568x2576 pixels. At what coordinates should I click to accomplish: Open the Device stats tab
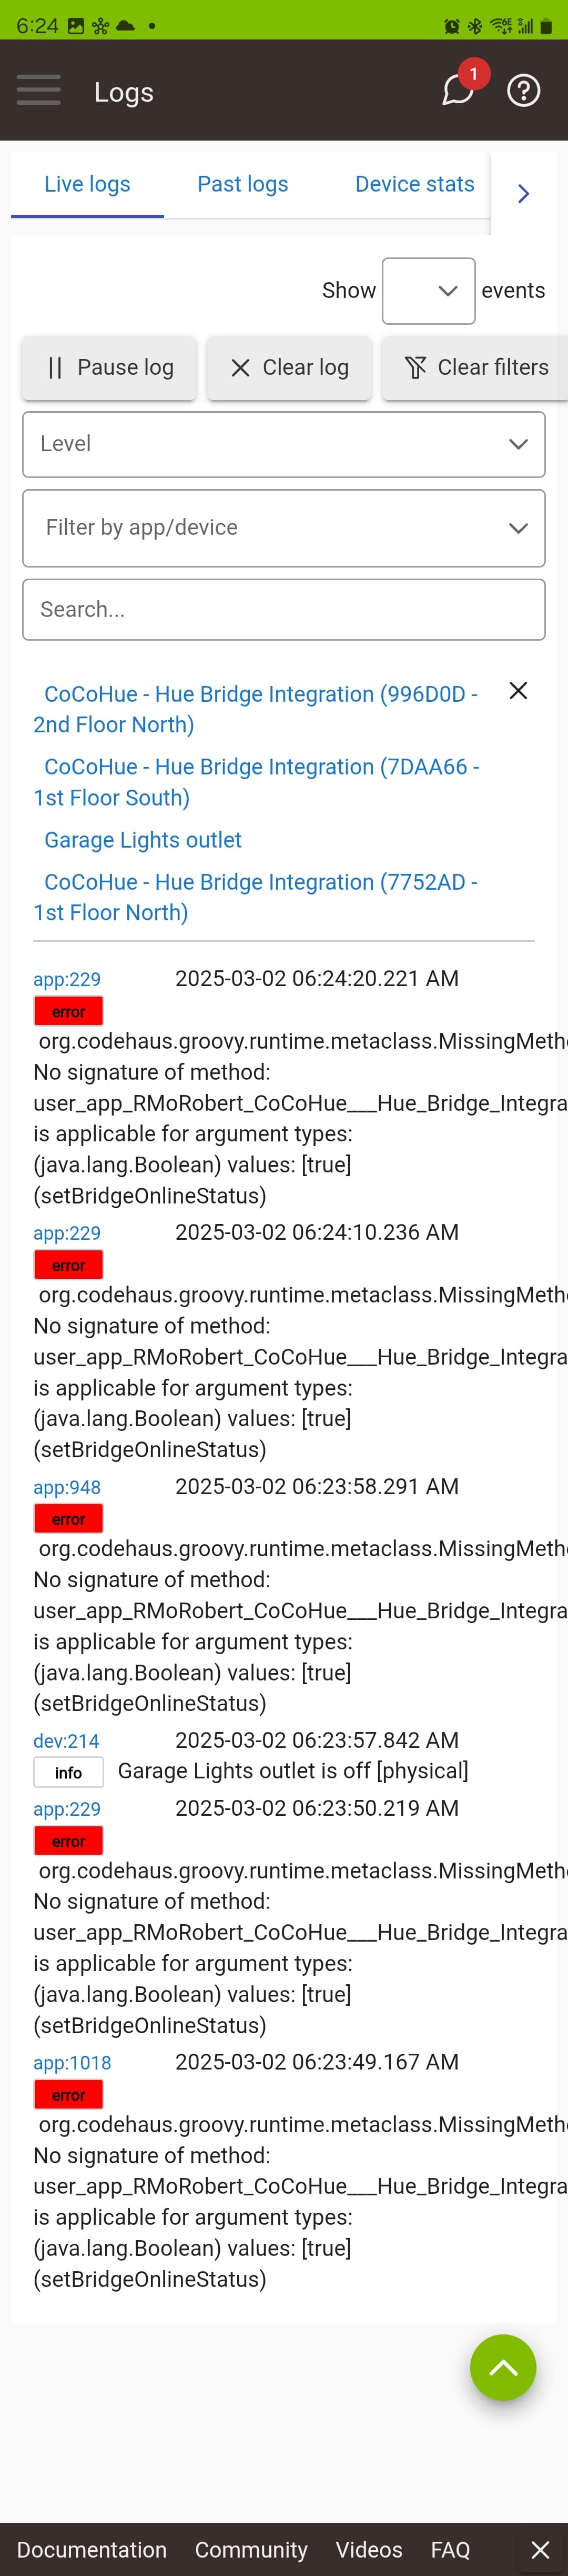coord(413,184)
